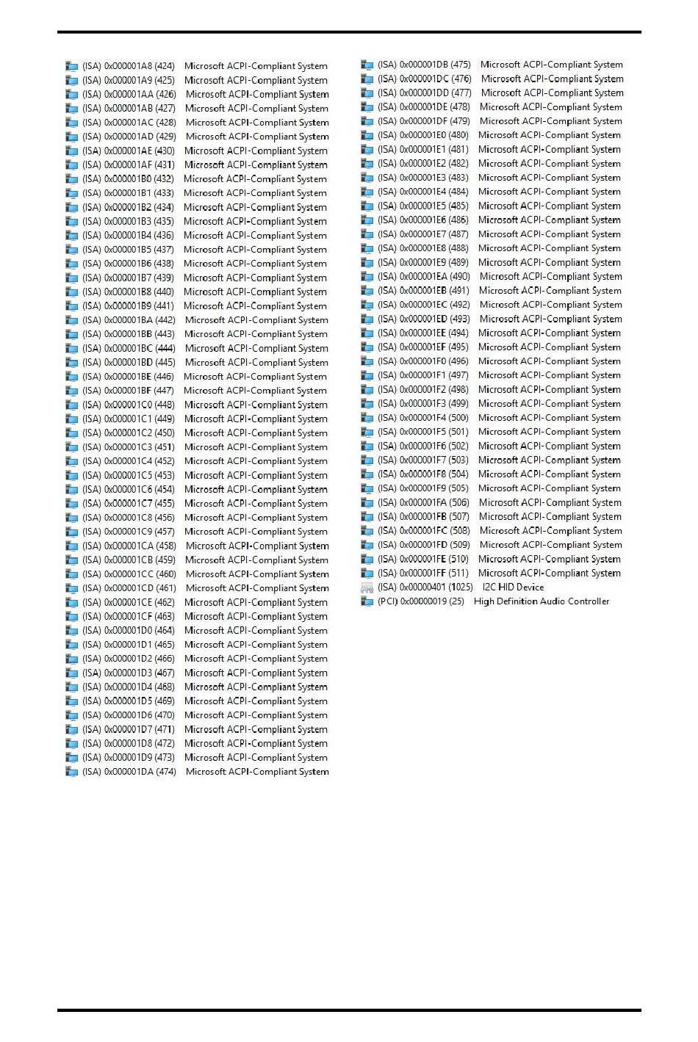The width and height of the screenshot is (698, 1042).
Task: Click the icon beside (ISA) 0x000001F0 (496)
Action: pos(367,361)
